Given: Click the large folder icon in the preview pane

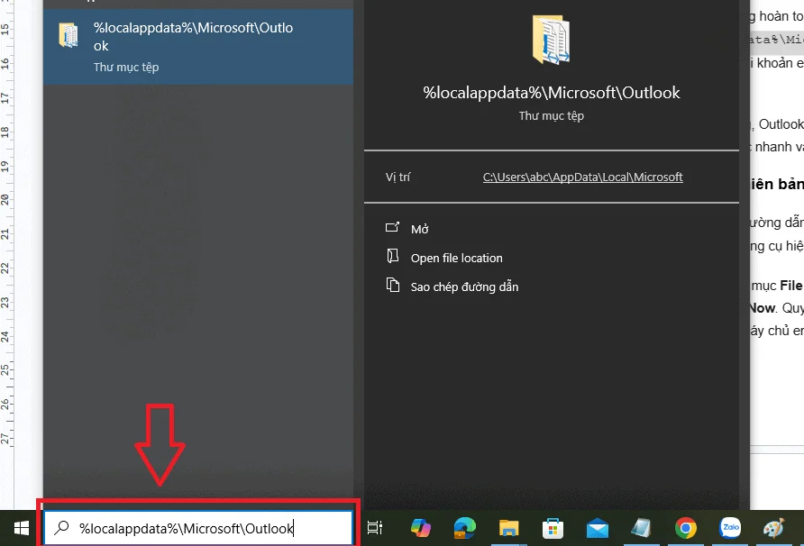Looking at the screenshot, I should [x=552, y=40].
